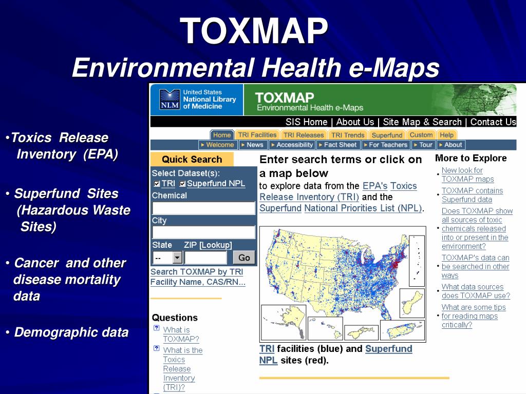The width and height of the screenshot is (526, 394).
Task: Open Does TOXMAP show all sources link
Action: [477, 228]
